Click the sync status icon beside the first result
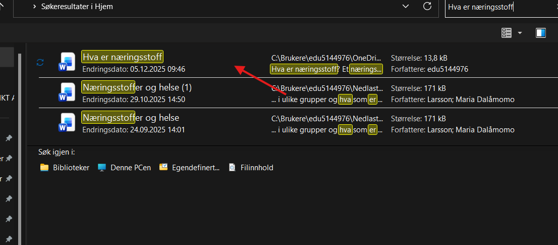Viewport: 558px width, 245px height. [x=40, y=62]
